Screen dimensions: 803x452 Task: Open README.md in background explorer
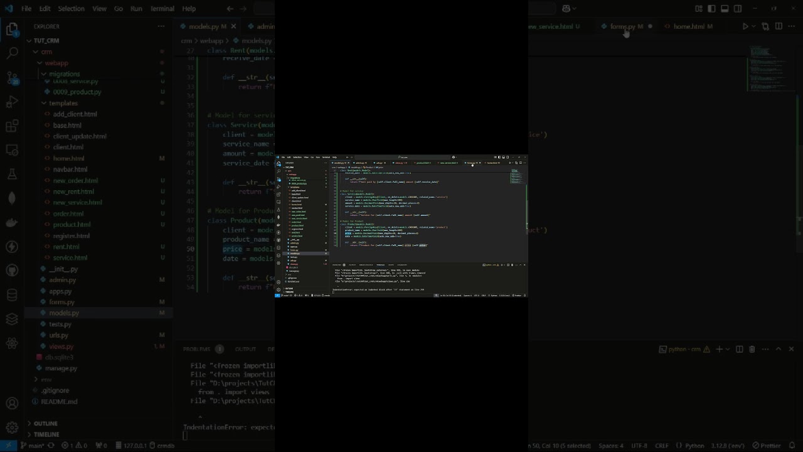click(x=59, y=401)
